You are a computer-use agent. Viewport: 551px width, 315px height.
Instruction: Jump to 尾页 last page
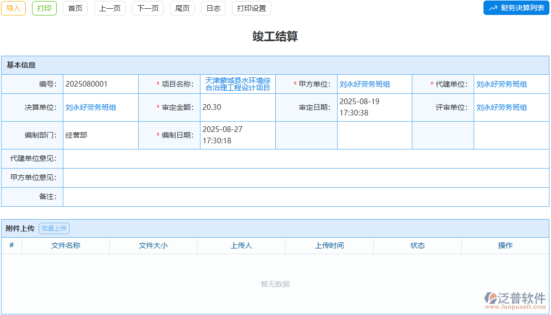[182, 8]
